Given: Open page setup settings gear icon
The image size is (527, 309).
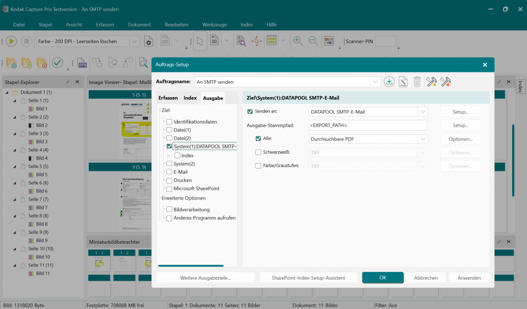Looking at the screenshot, I should tap(149, 42).
